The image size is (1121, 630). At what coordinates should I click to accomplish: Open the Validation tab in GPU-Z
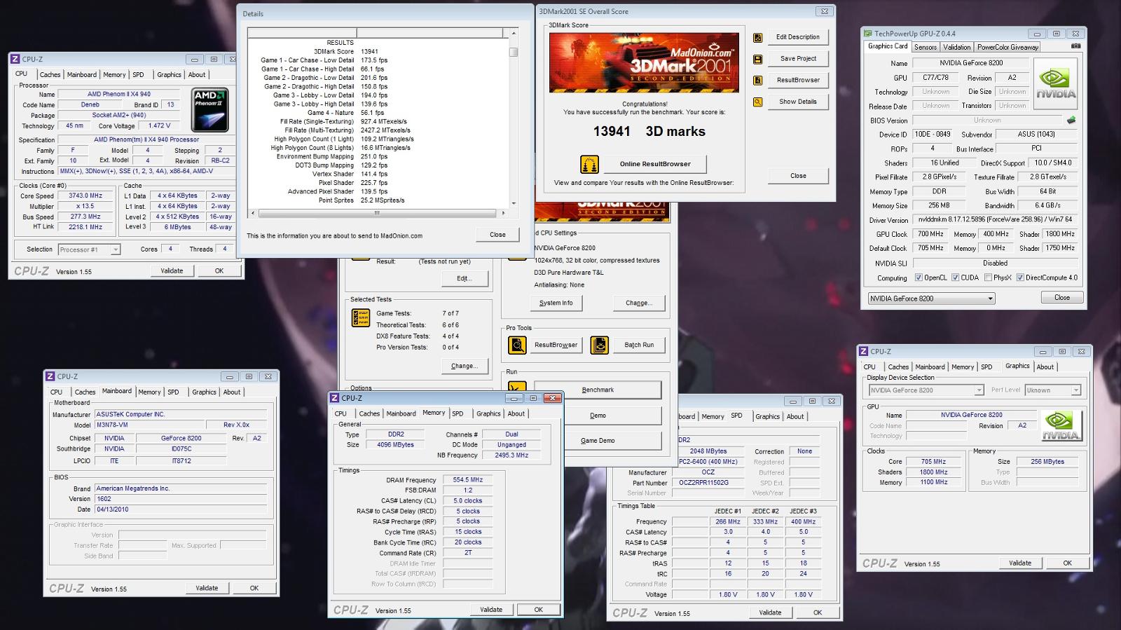956,47
